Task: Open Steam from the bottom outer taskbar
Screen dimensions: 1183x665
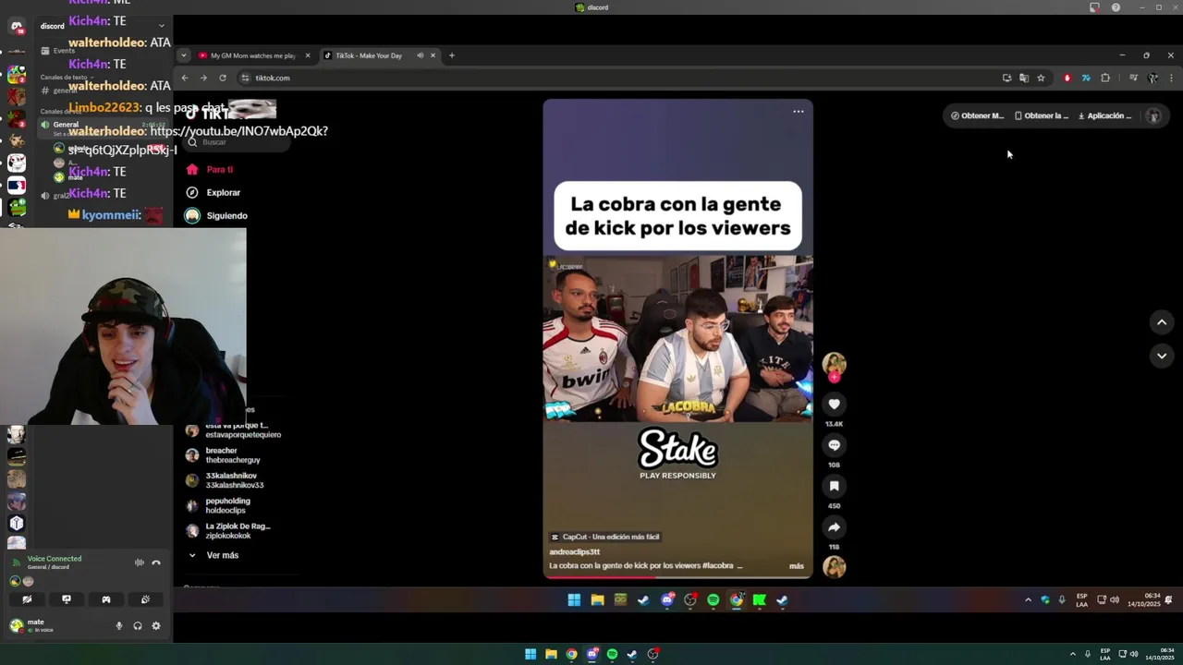Action: coord(632,654)
